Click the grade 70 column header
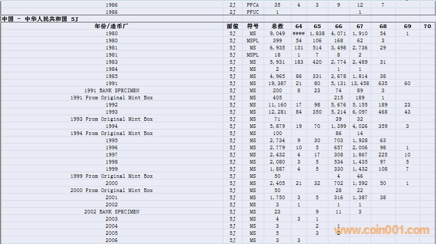This screenshot has width=436, height=244. (x=427, y=26)
